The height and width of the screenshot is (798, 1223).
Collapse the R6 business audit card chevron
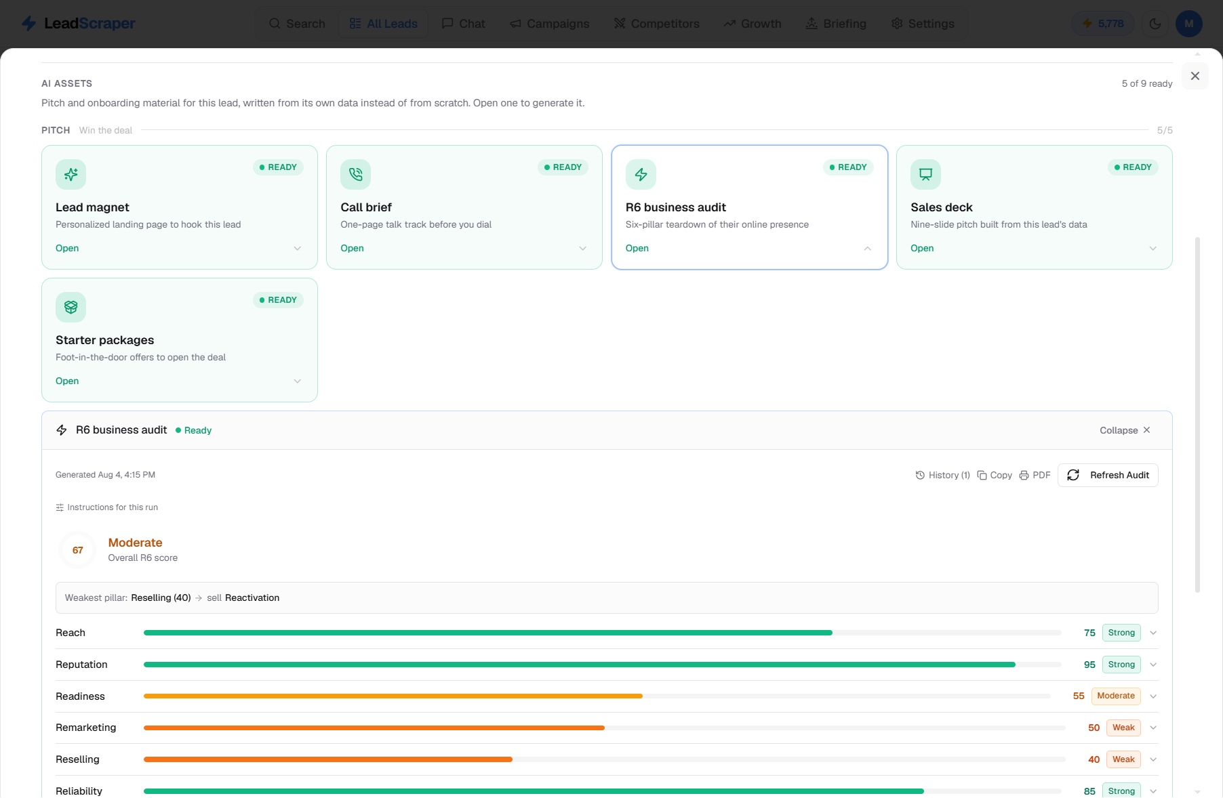(868, 249)
